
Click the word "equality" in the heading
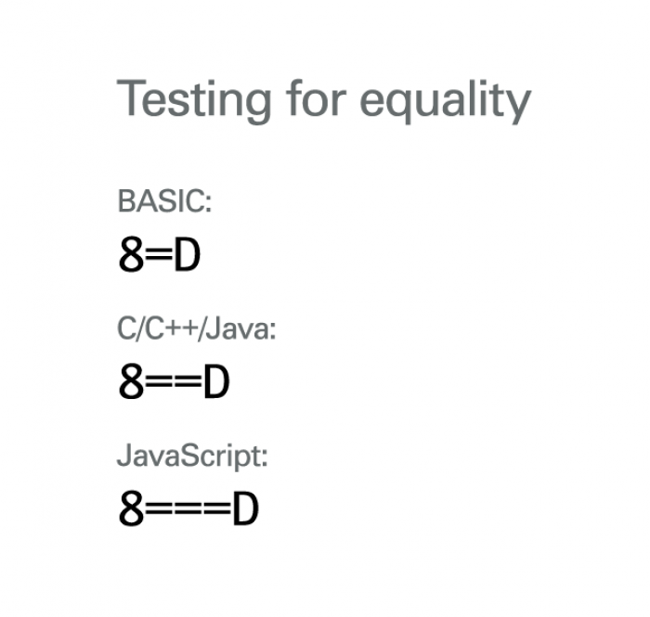pos(446,101)
